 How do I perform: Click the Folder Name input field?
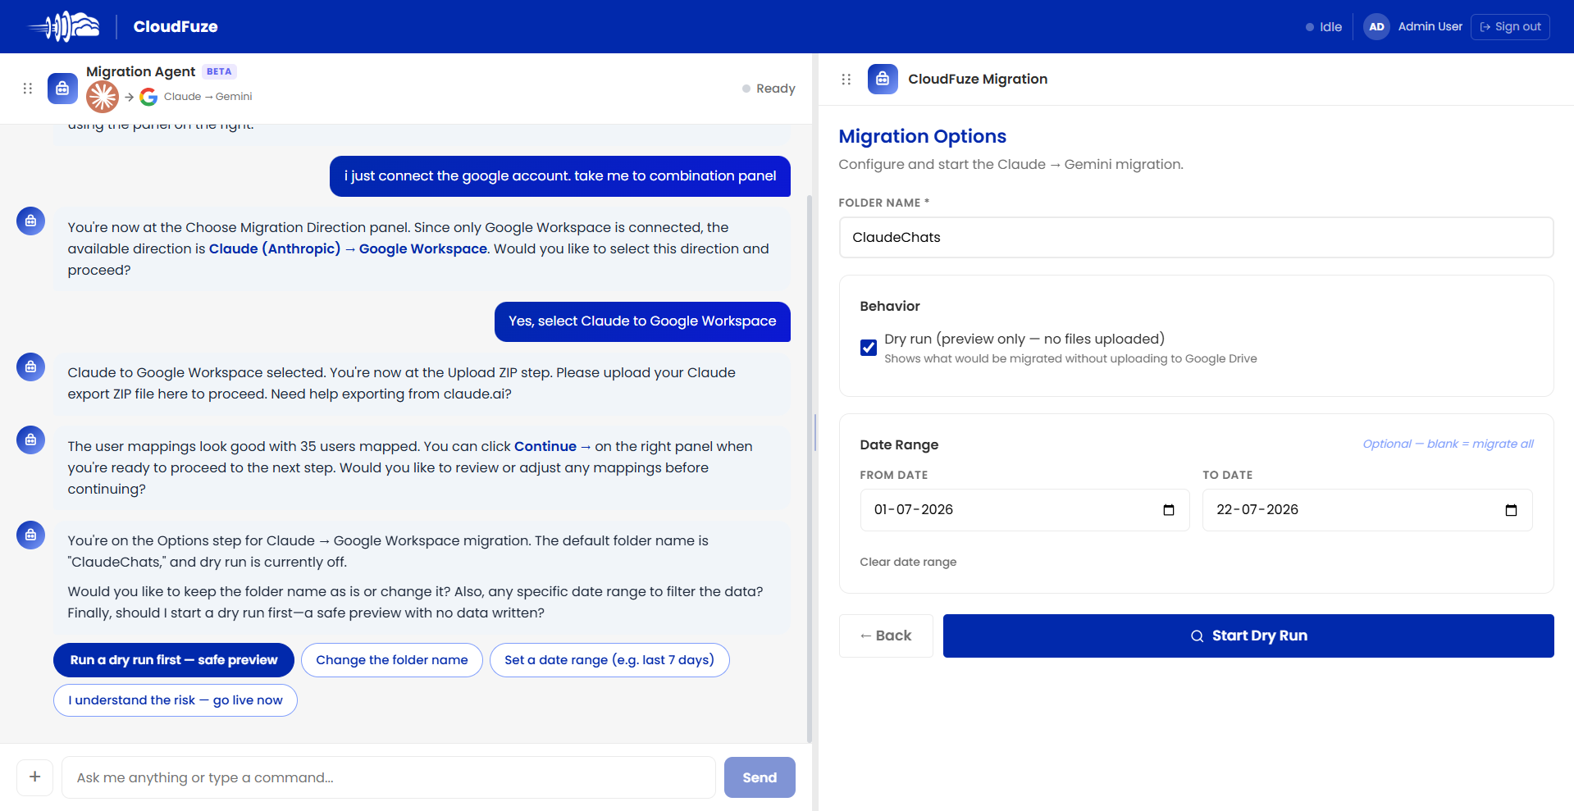pyautogui.click(x=1196, y=237)
